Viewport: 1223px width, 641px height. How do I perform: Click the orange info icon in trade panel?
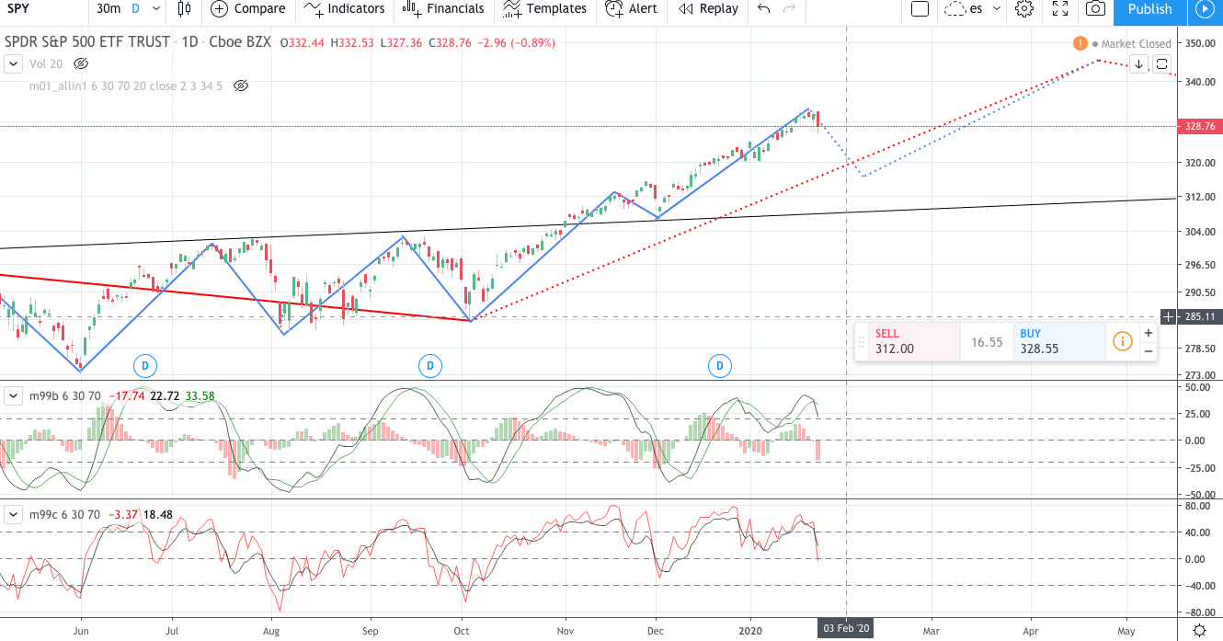coord(1122,341)
